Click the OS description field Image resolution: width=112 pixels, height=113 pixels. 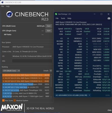point(32,56)
